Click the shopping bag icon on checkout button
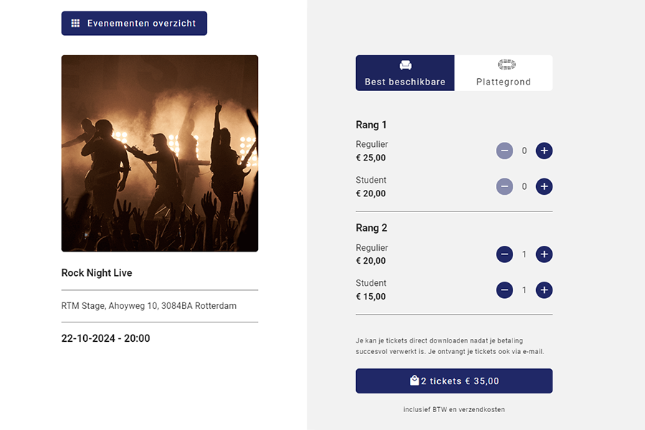This screenshot has width=645, height=430. (414, 381)
